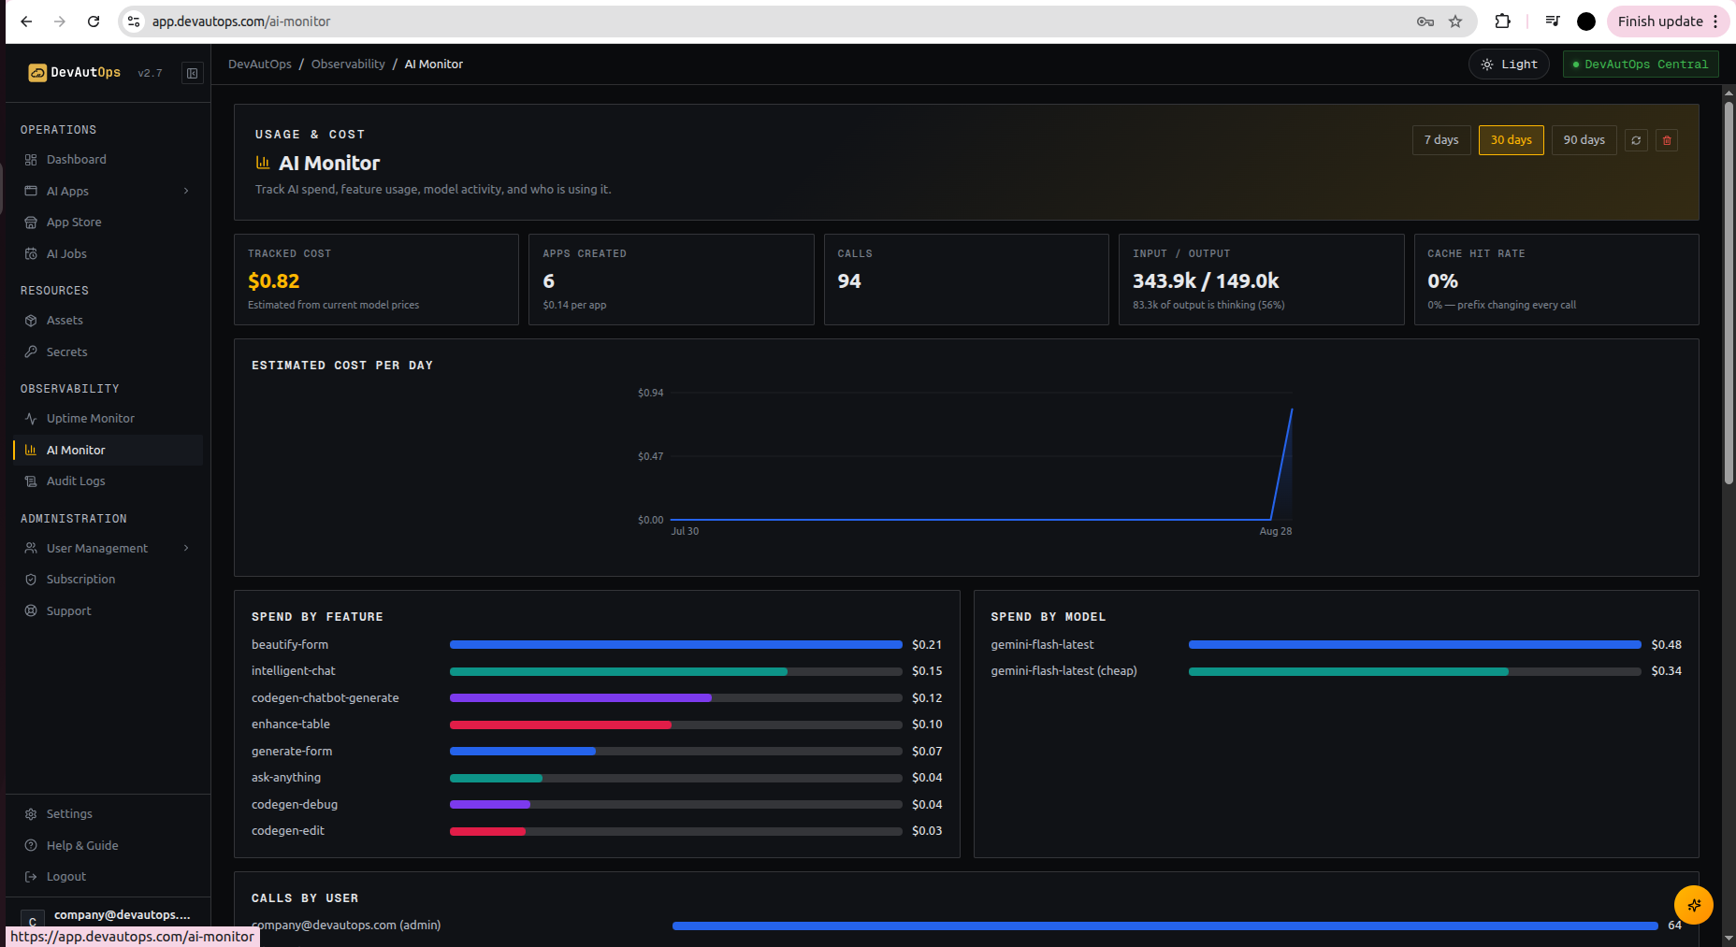Click the Subscription shield icon
Viewport: 1736px width, 947px height.
tap(31, 580)
